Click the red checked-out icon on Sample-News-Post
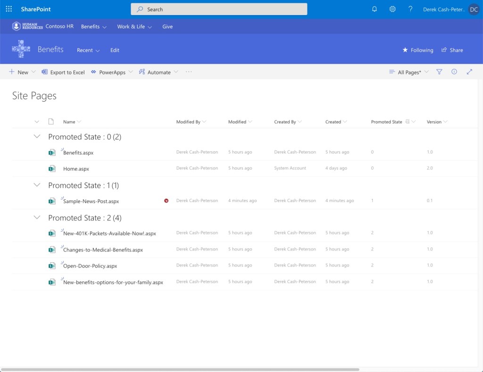483x372 pixels. [166, 201]
